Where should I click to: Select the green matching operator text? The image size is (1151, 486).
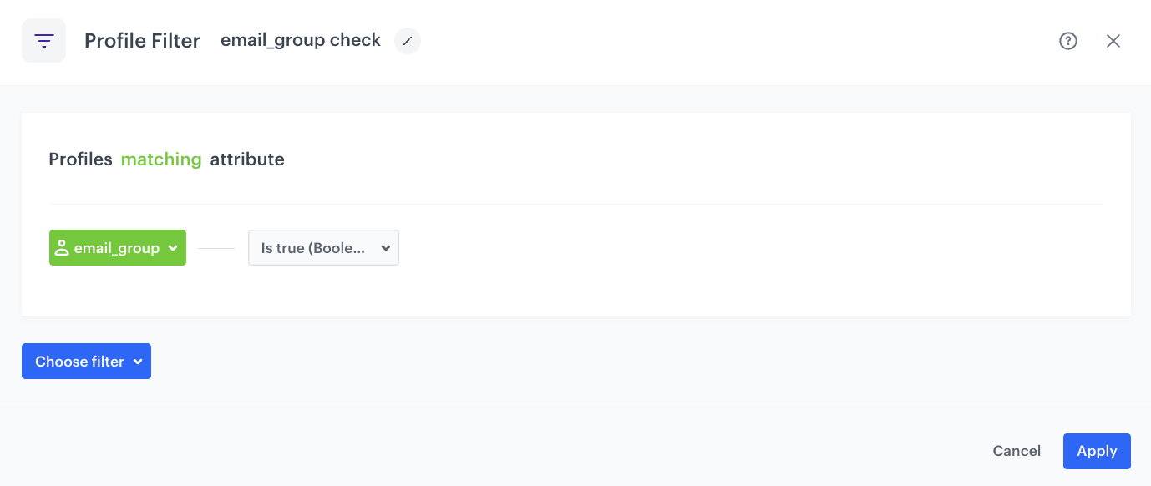click(x=160, y=159)
